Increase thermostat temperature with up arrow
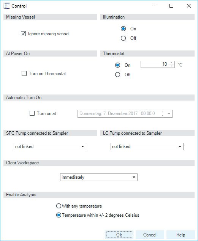 [x=171, y=63]
